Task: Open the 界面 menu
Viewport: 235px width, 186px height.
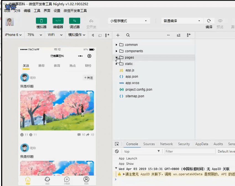Action: [47, 11]
